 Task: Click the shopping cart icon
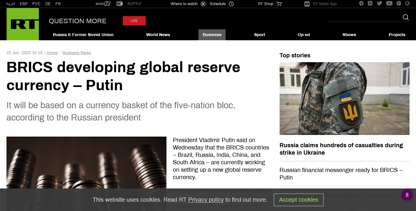279,4
